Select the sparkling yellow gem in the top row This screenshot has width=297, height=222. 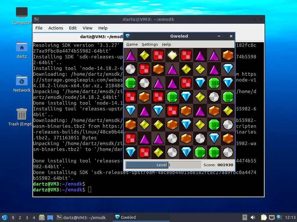tap(172, 55)
